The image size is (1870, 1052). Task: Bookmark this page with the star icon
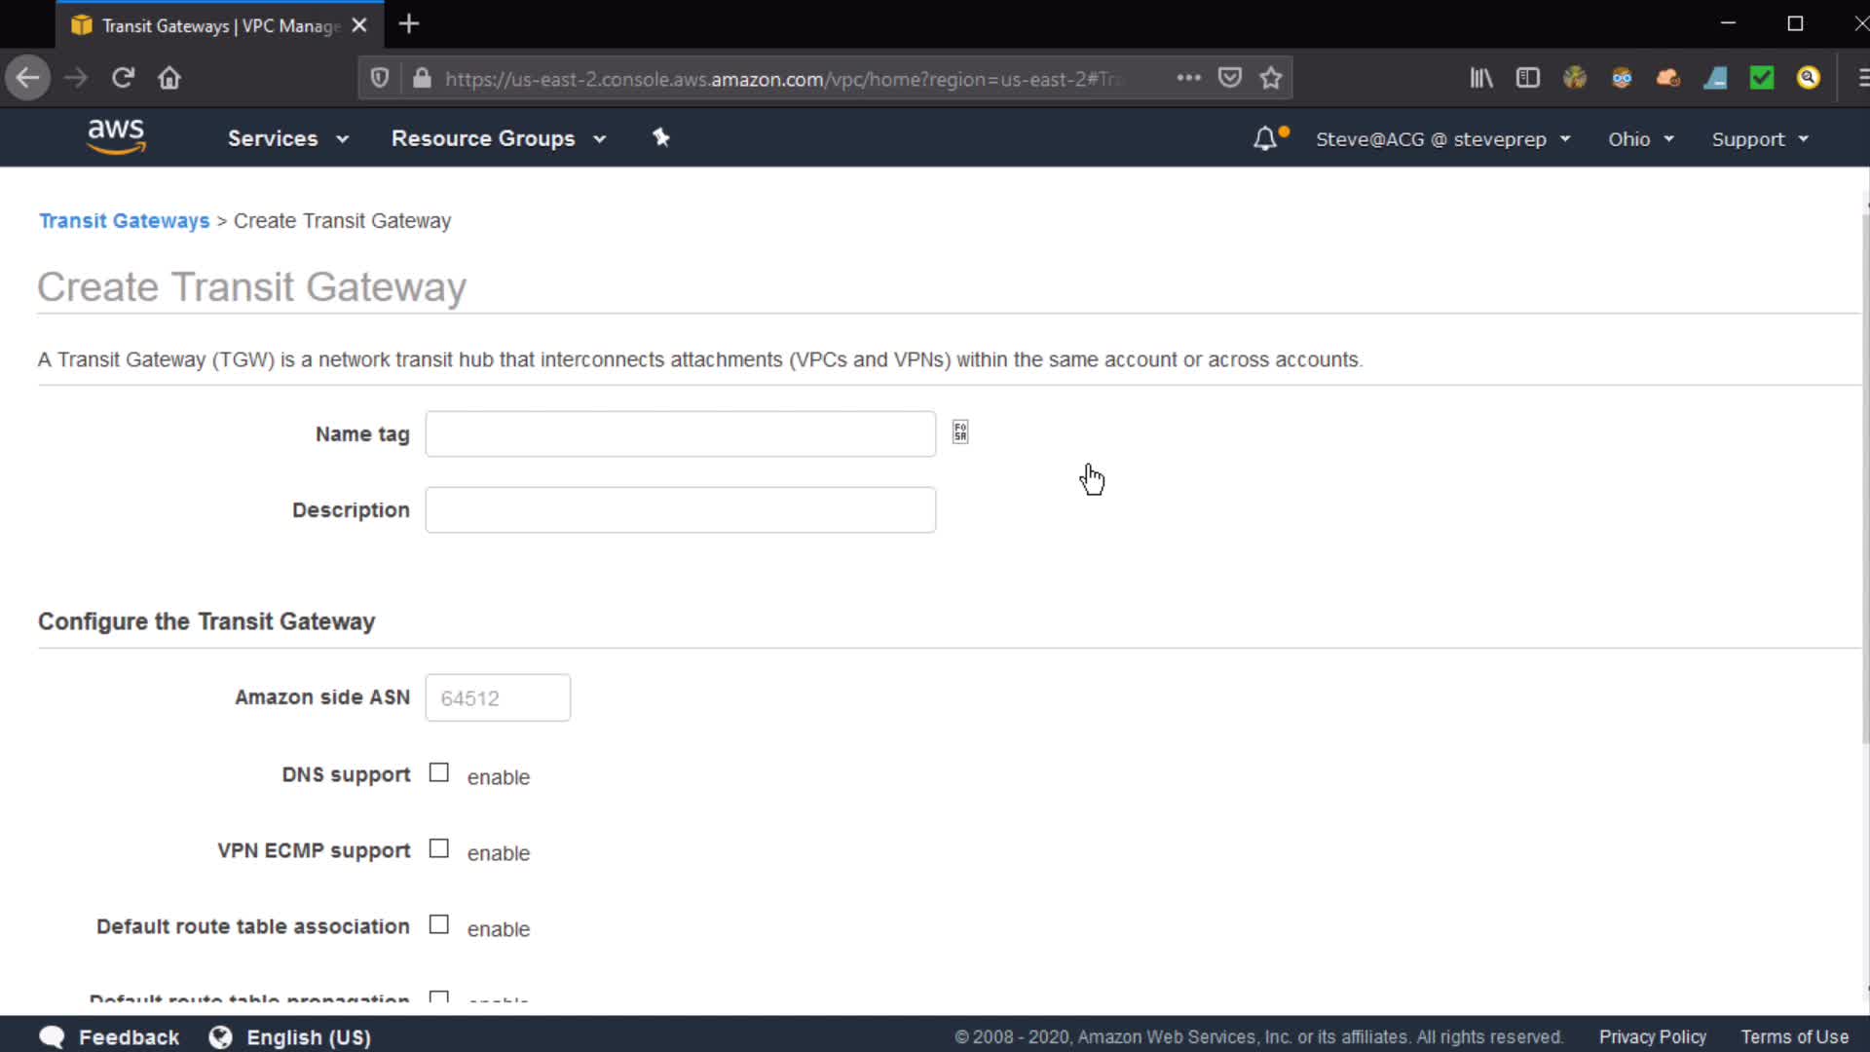point(1270,78)
